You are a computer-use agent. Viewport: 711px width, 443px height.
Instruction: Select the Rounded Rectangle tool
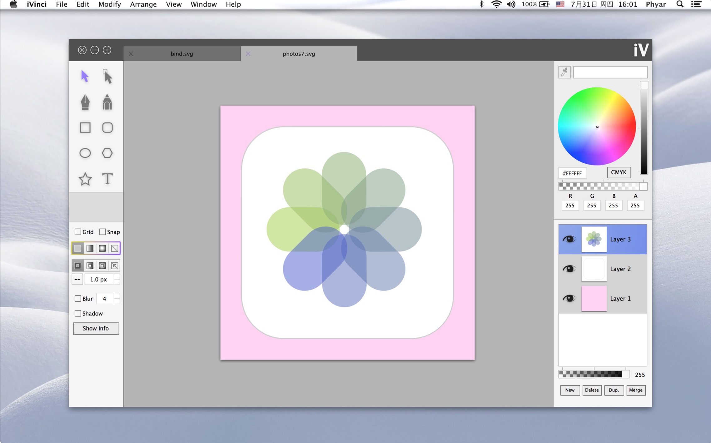pyautogui.click(x=107, y=127)
